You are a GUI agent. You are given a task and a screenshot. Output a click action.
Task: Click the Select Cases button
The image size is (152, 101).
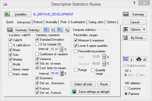[x=128, y=59]
